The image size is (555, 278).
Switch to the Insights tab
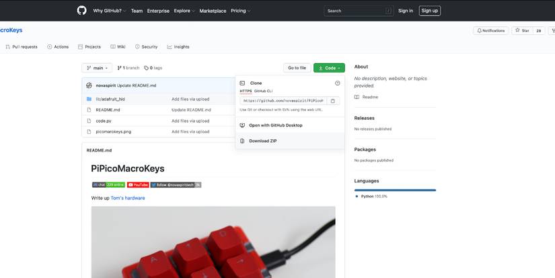(178, 46)
